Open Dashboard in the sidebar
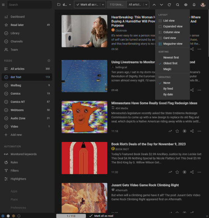 [x=27, y=17]
